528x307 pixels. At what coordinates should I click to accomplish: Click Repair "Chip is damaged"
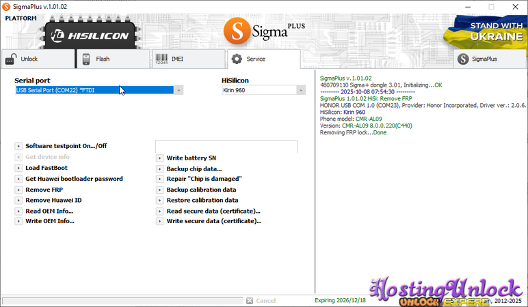[204, 179]
